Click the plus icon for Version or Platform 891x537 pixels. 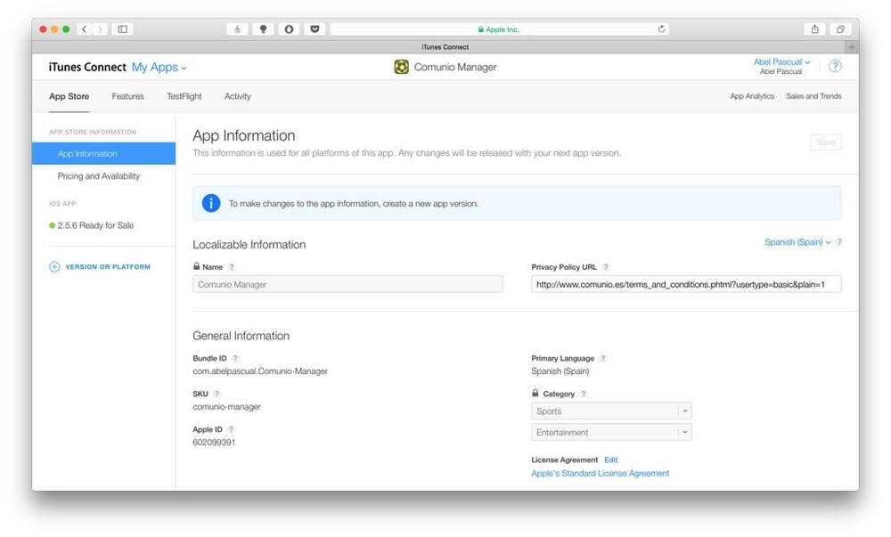pos(54,267)
